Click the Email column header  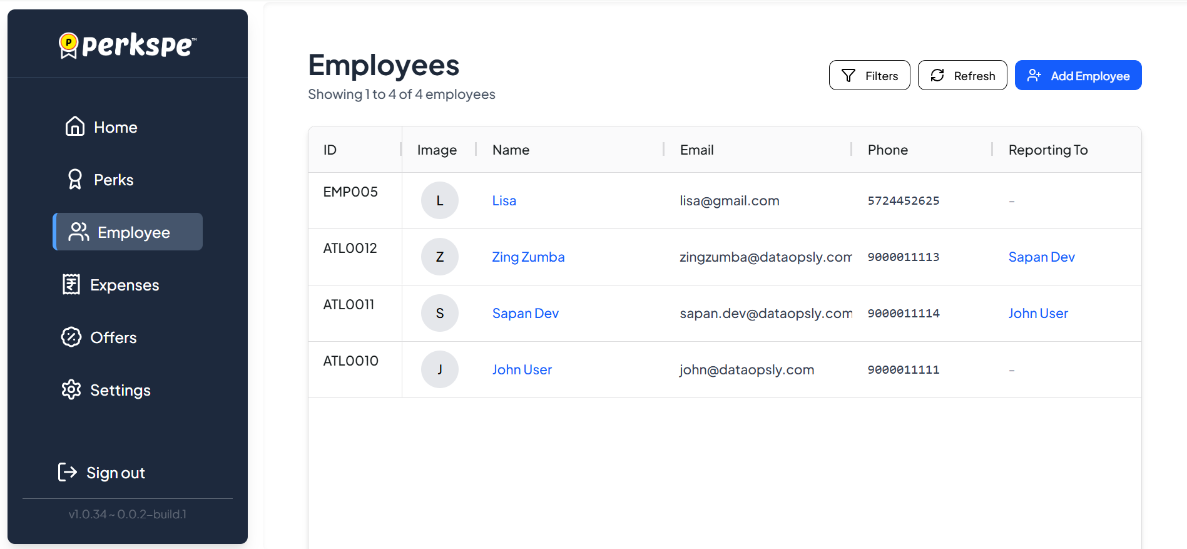point(696,150)
